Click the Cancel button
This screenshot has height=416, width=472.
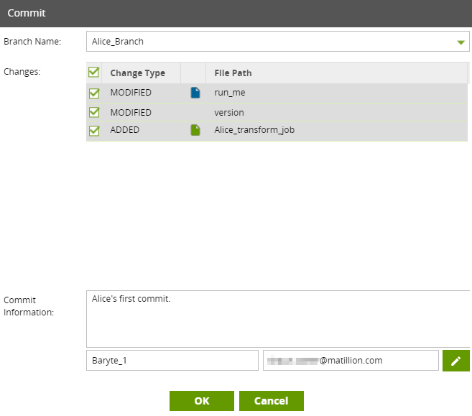(x=272, y=401)
